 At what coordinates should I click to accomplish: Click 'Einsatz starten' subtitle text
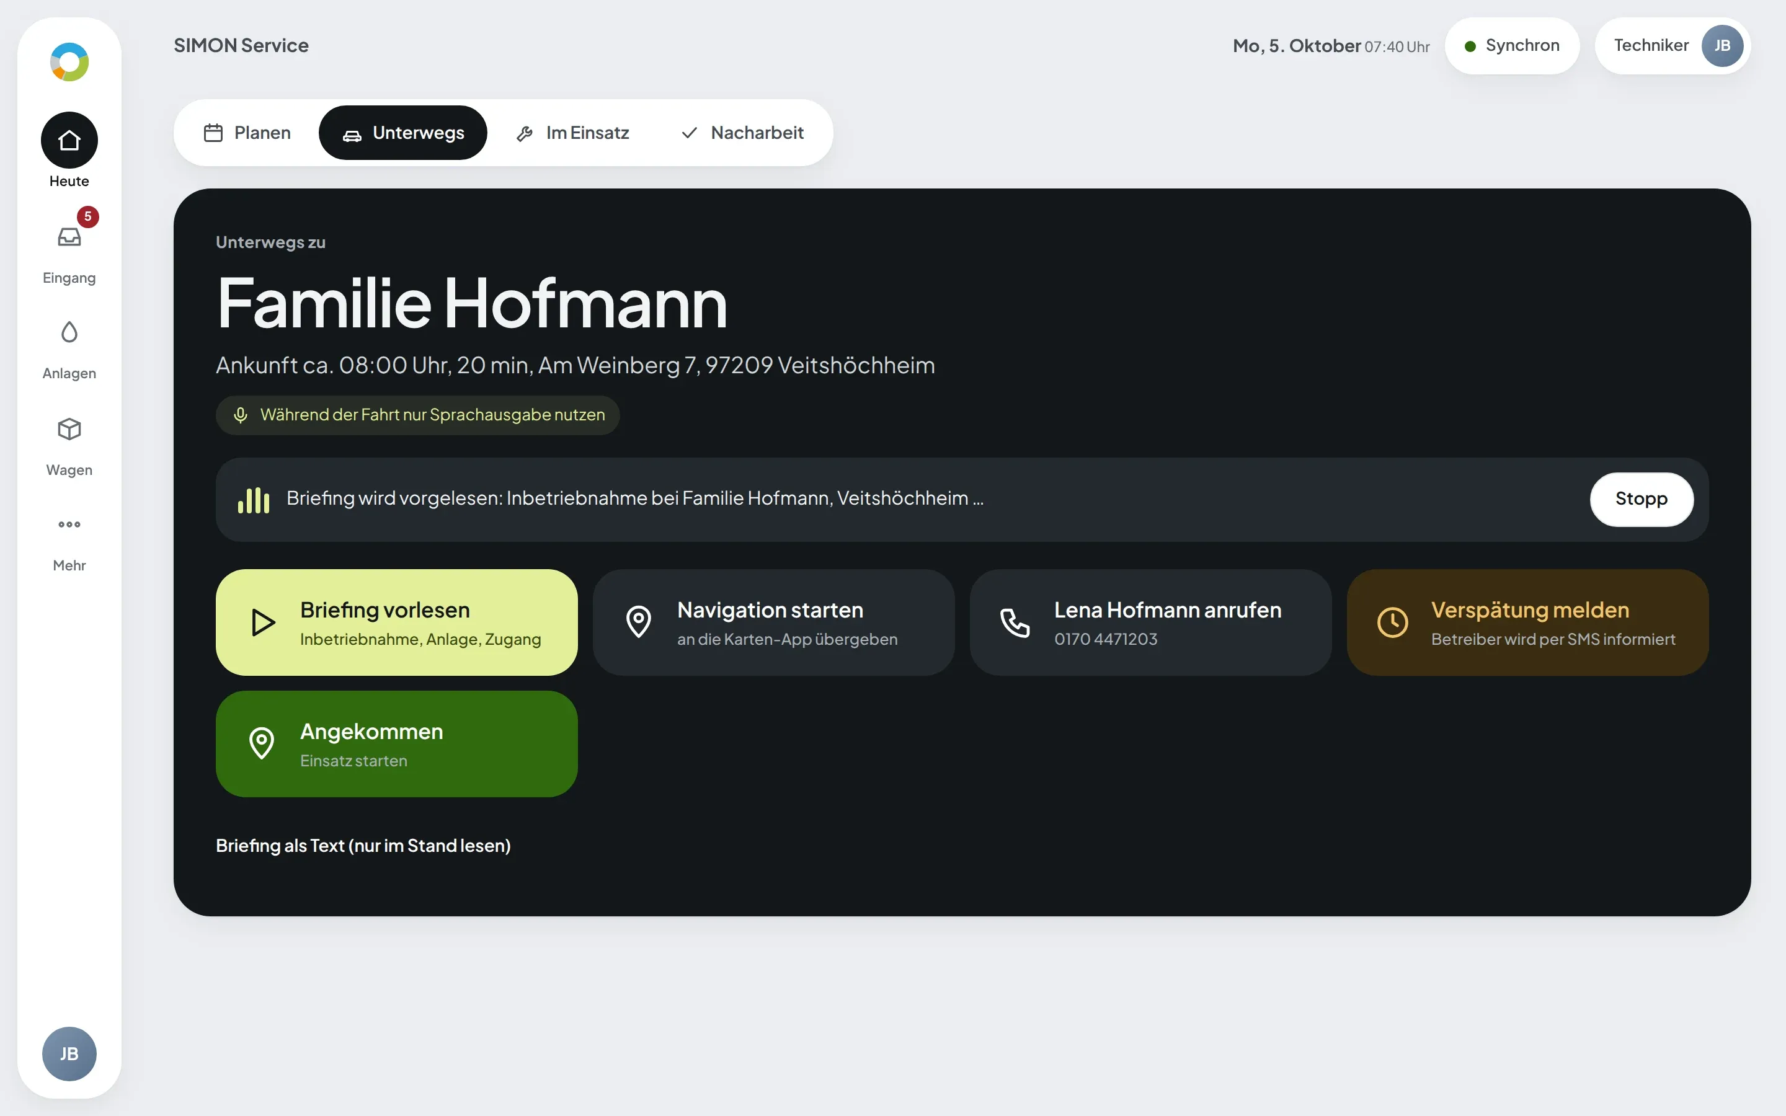click(x=353, y=761)
